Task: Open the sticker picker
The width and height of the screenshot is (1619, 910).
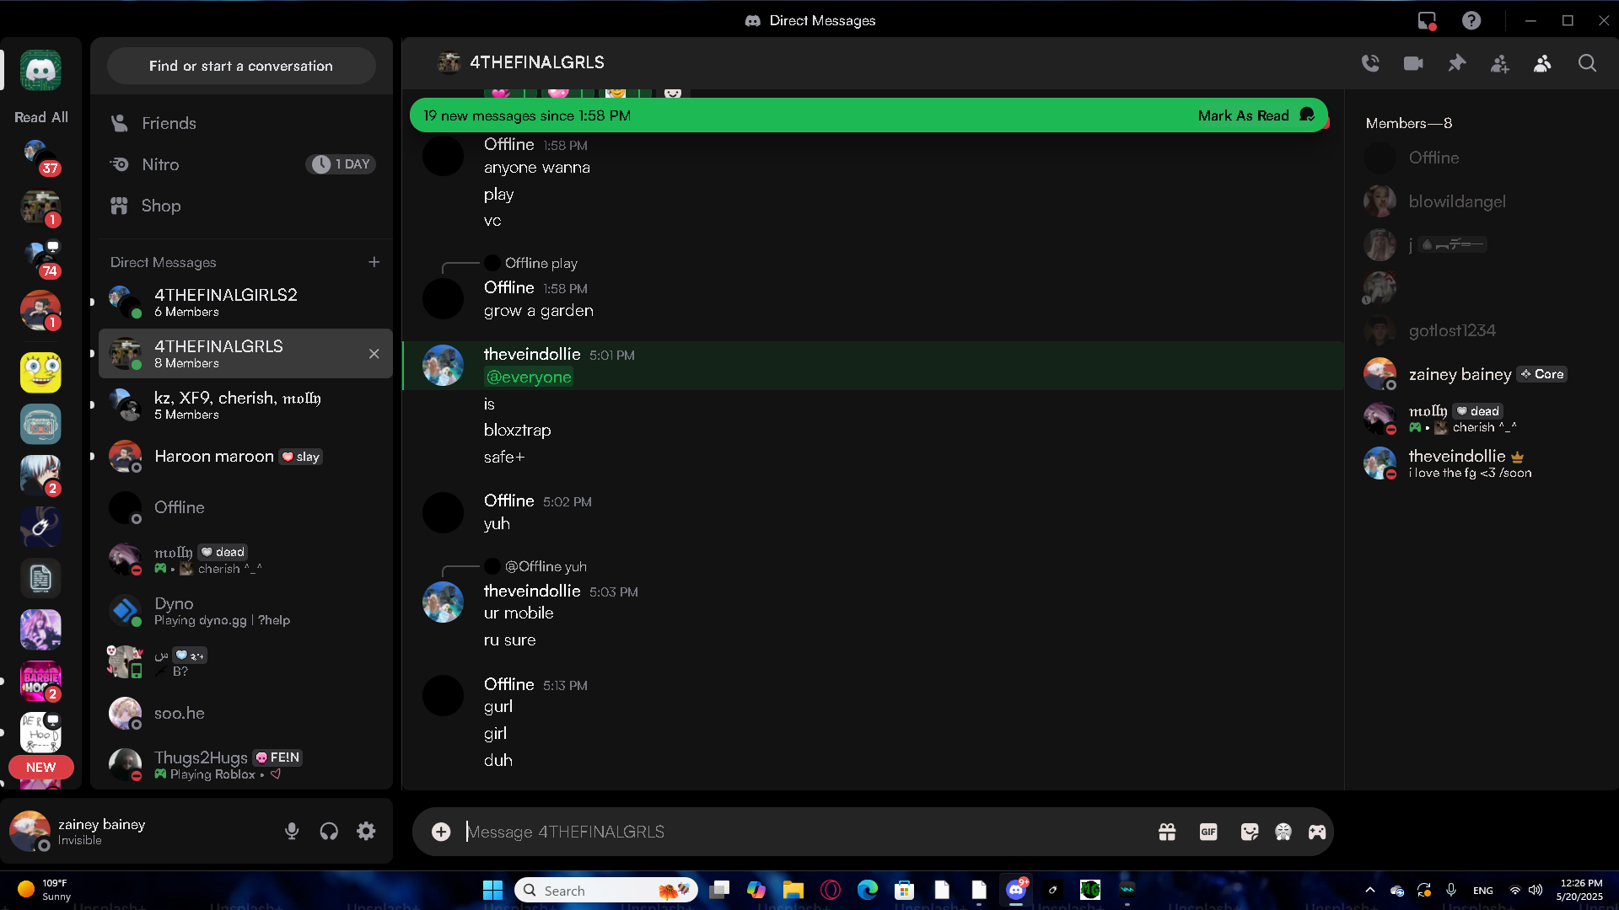Action: point(1250,832)
